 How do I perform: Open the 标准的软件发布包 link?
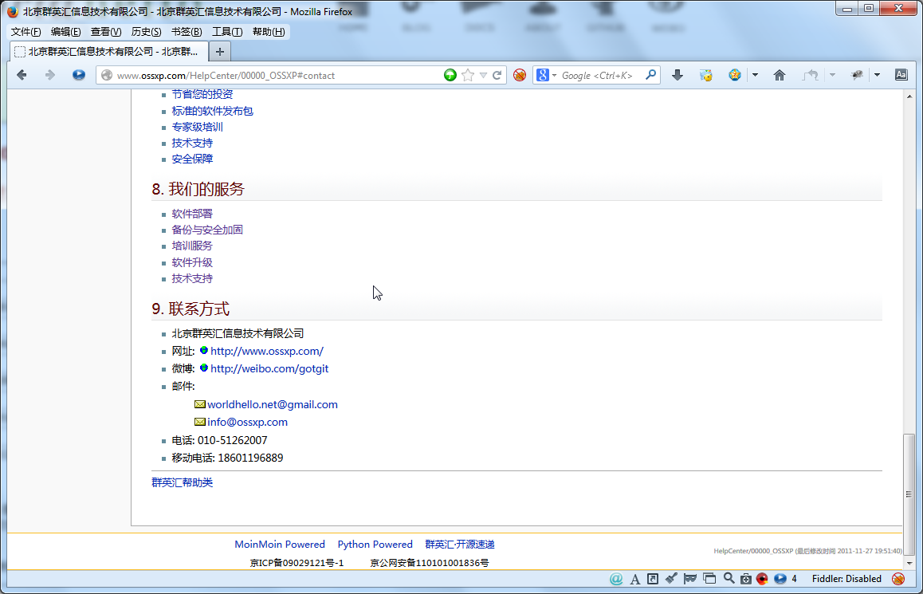(212, 111)
